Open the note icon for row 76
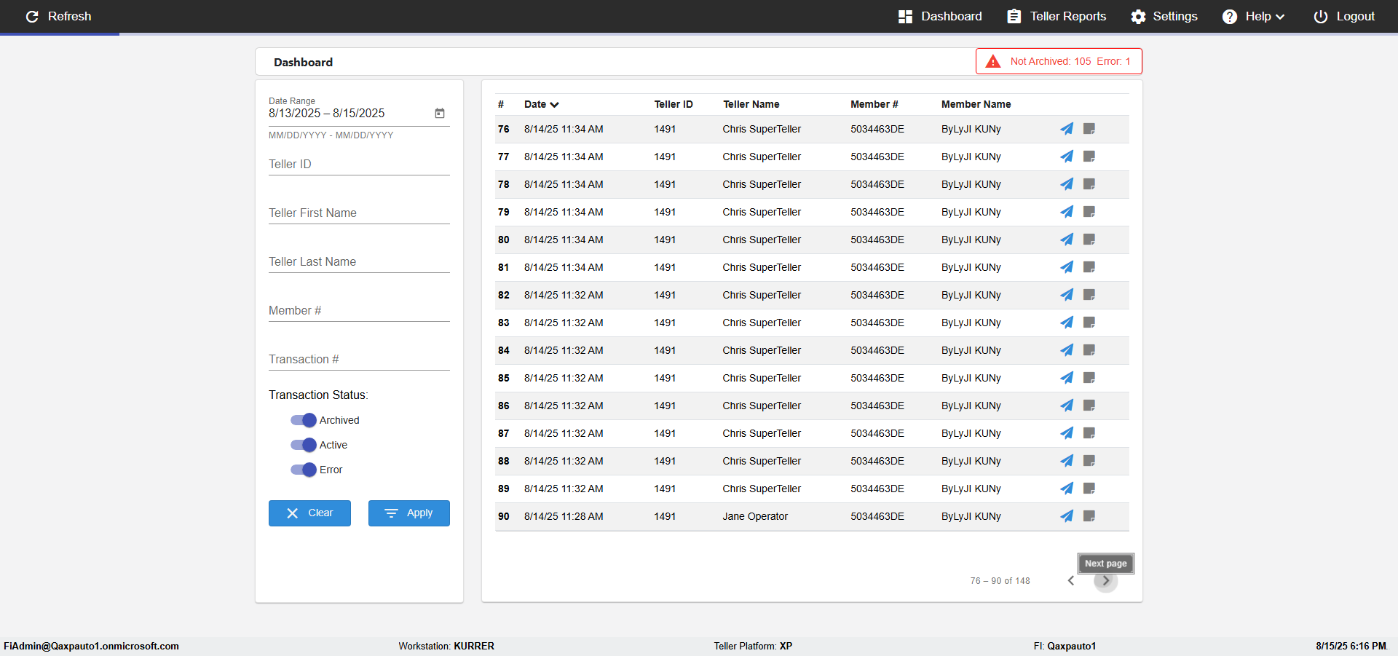The width and height of the screenshot is (1398, 656). tap(1089, 129)
